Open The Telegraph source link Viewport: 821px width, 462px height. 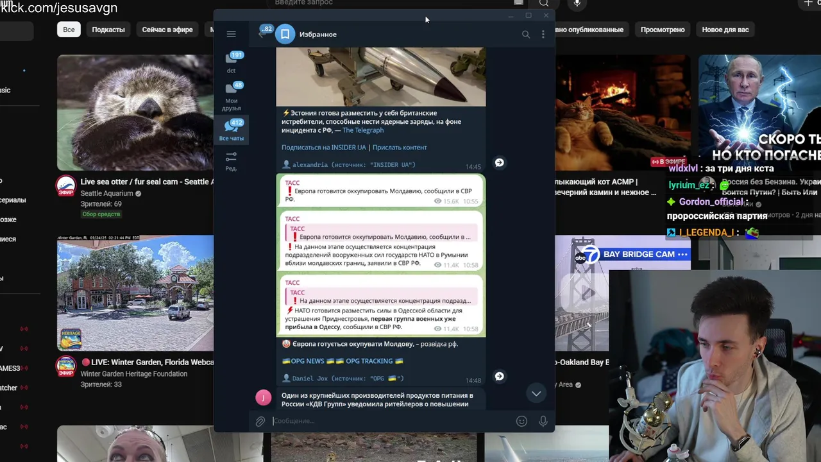coord(363,130)
